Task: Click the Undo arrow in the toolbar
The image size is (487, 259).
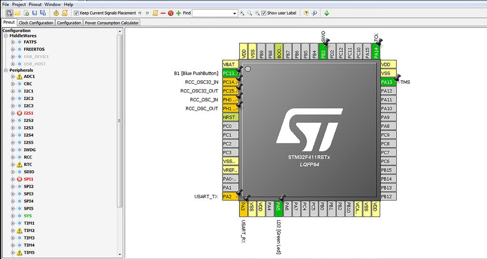Action: coord(140,13)
